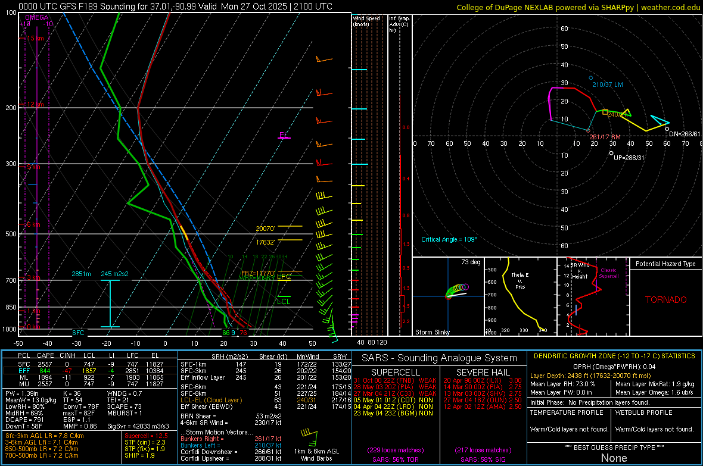Click '850-500mb LR = 7.2 C/km' text
The image size is (703, 466).
click(x=42, y=449)
